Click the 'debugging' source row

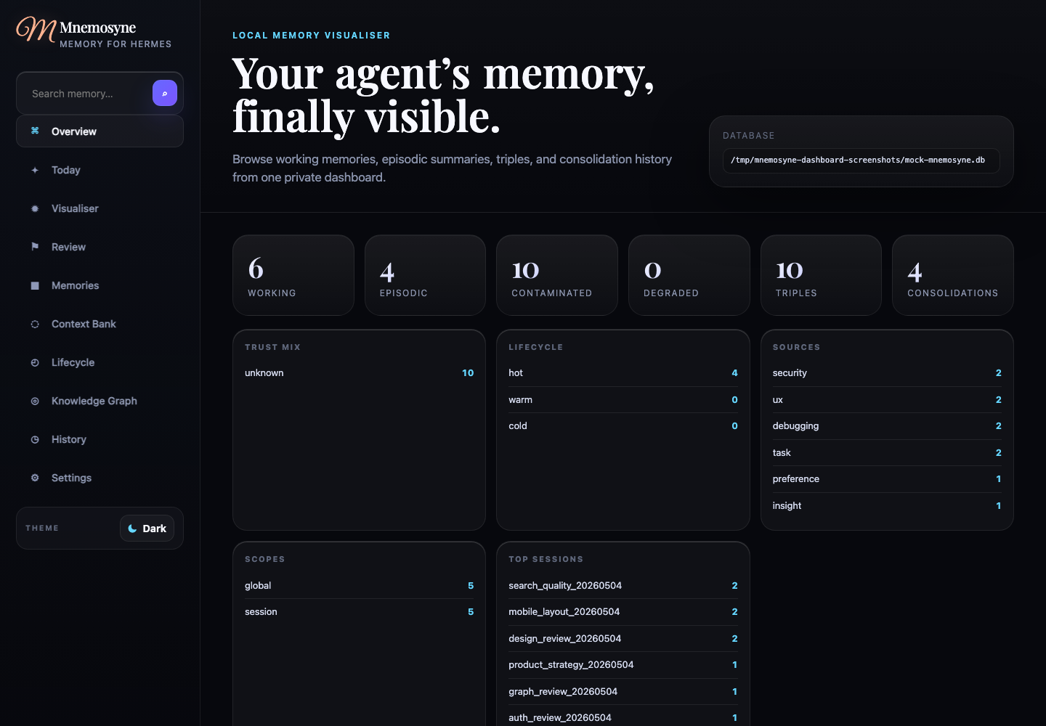pyautogui.click(x=887, y=426)
